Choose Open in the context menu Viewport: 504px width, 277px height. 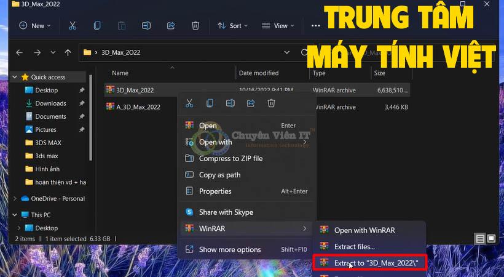pos(247,126)
